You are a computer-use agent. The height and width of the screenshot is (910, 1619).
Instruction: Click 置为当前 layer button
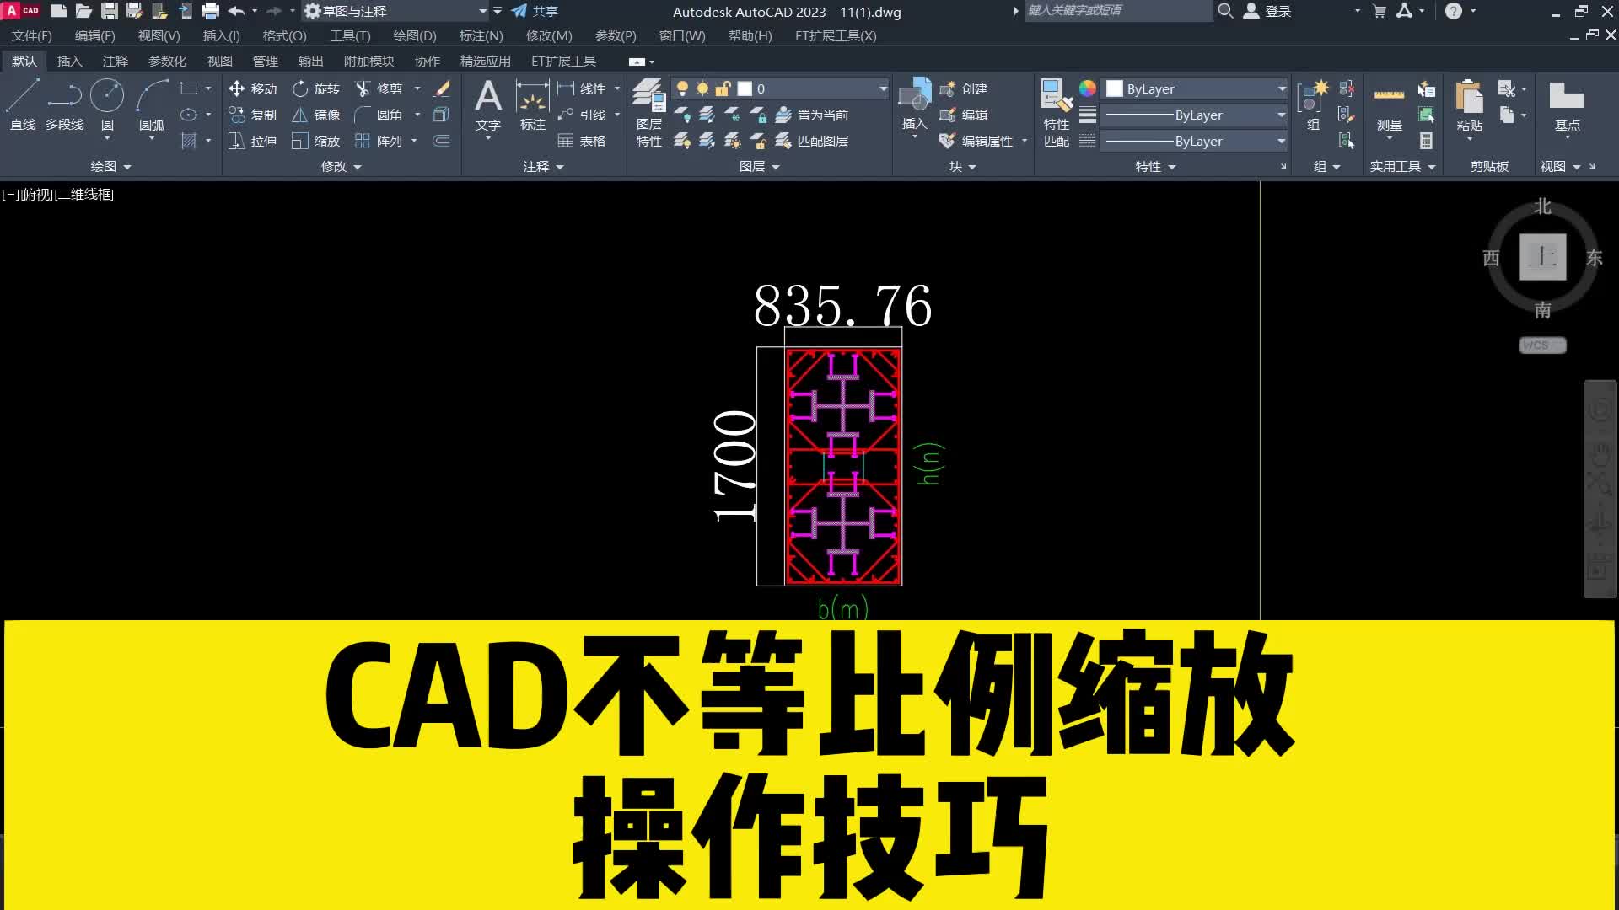[x=812, y=115]
